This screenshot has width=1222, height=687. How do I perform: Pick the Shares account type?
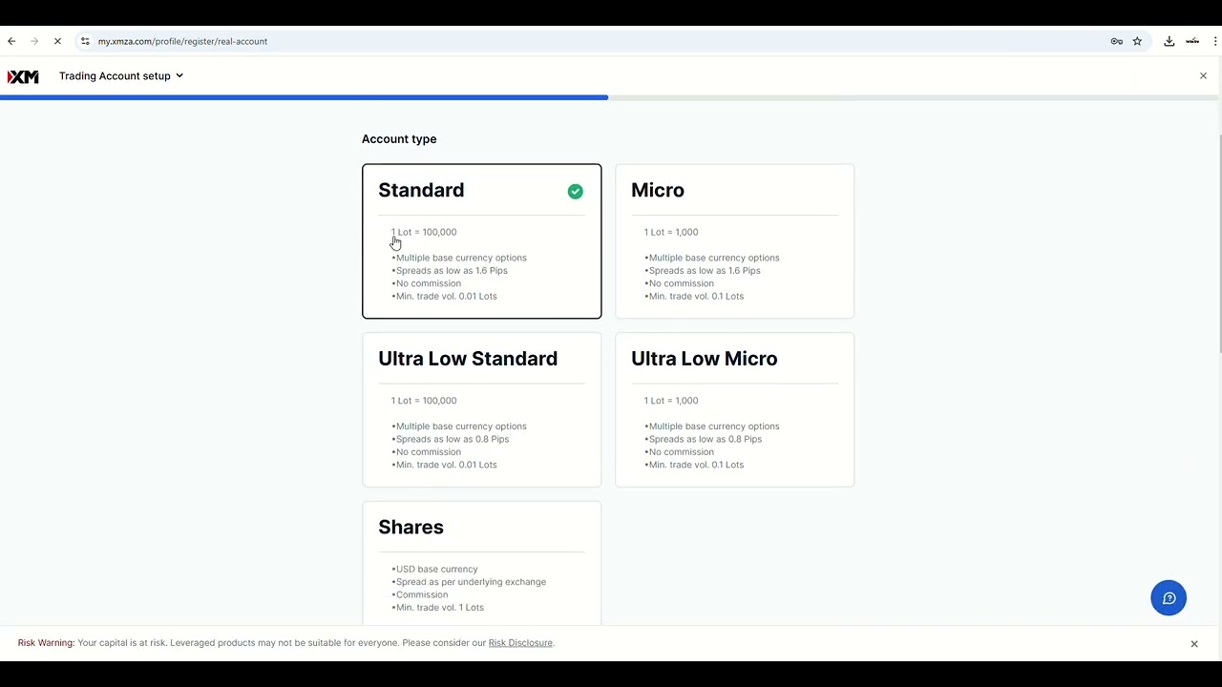pos(482,564)
